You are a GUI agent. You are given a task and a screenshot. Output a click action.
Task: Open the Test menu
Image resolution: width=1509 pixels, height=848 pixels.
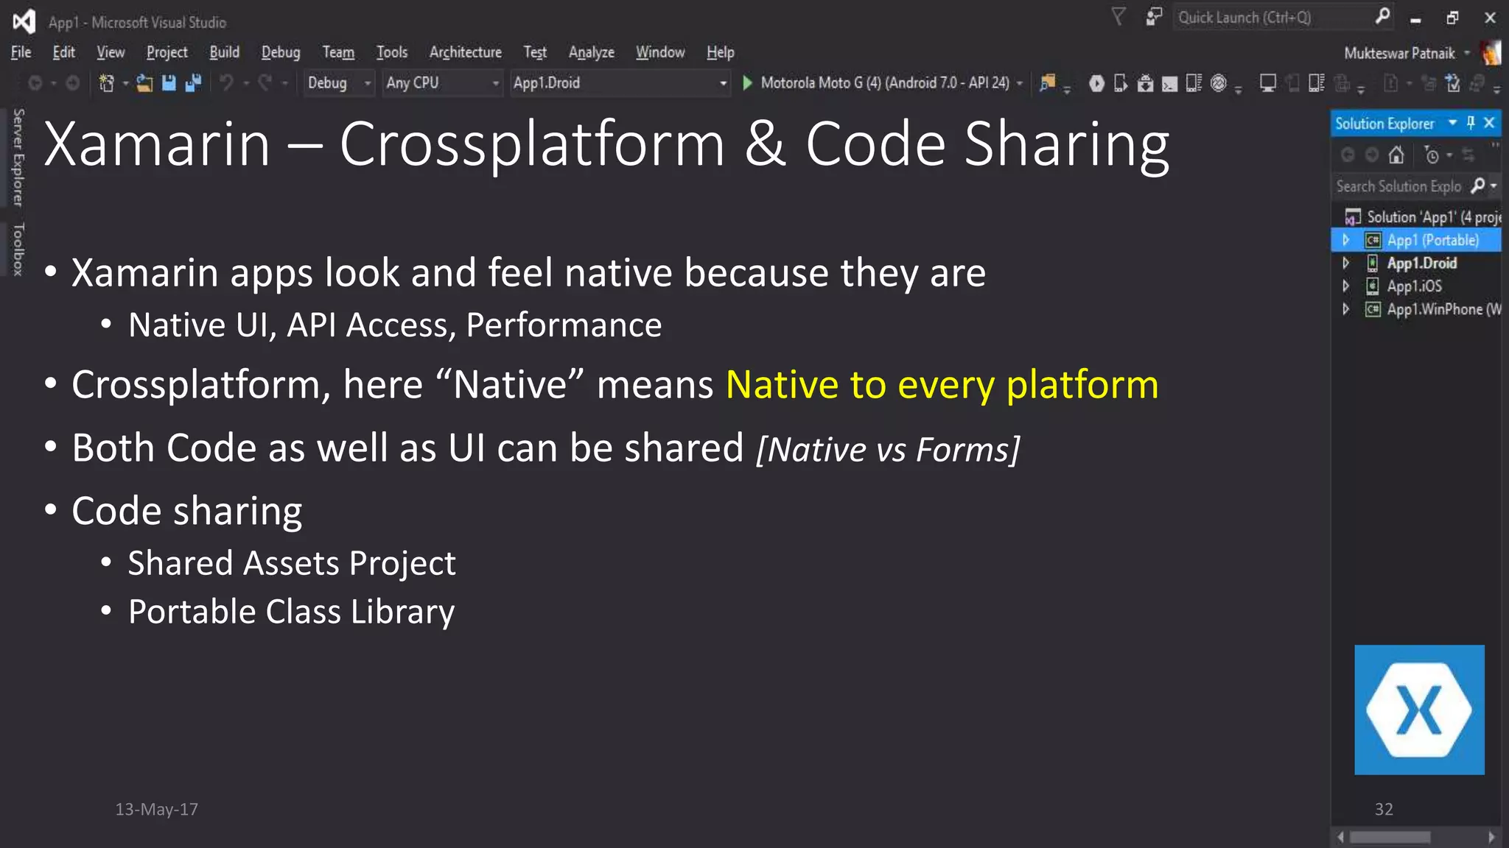click(x=535, y=52)
